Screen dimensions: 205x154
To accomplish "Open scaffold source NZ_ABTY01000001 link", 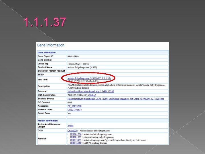I will pos(116,99).
